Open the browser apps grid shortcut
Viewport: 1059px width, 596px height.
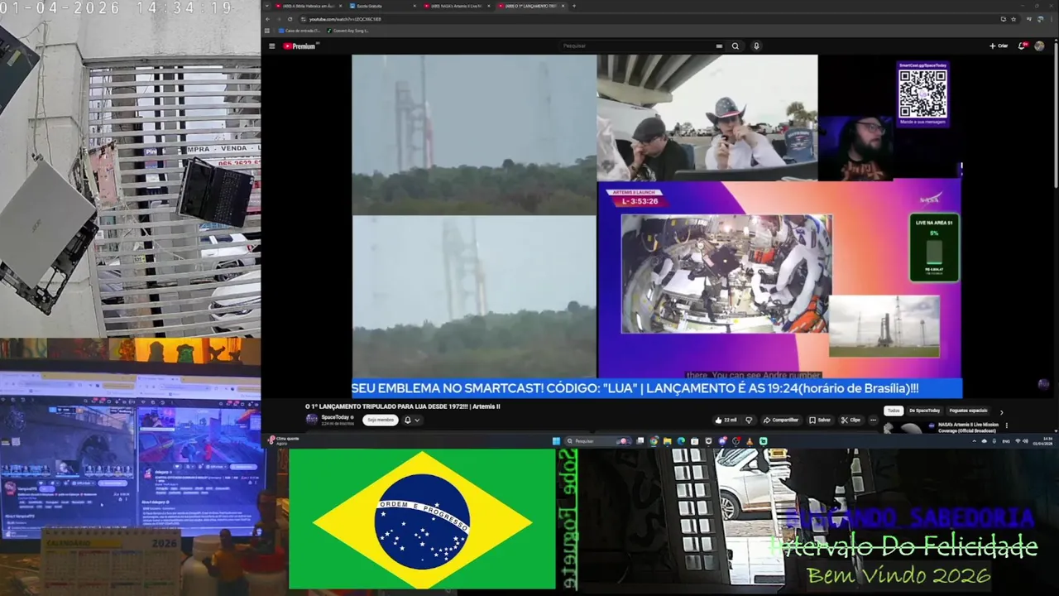click(267, 31)
